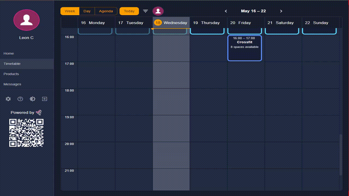Switch calendar to Agenda view
This screenshot has height=196, width=349.
point(106,11)
